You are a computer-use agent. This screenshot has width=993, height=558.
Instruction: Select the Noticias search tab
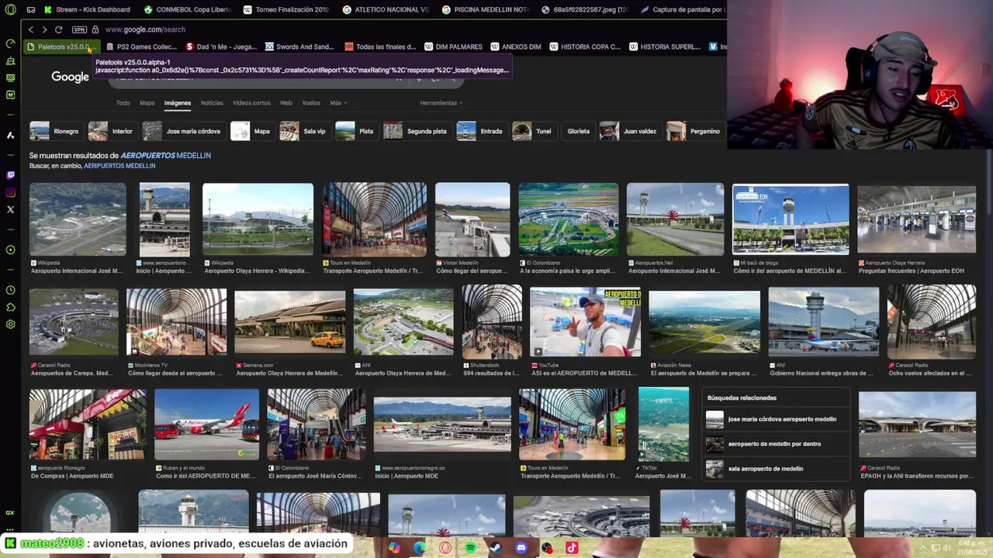coord(212,102)
